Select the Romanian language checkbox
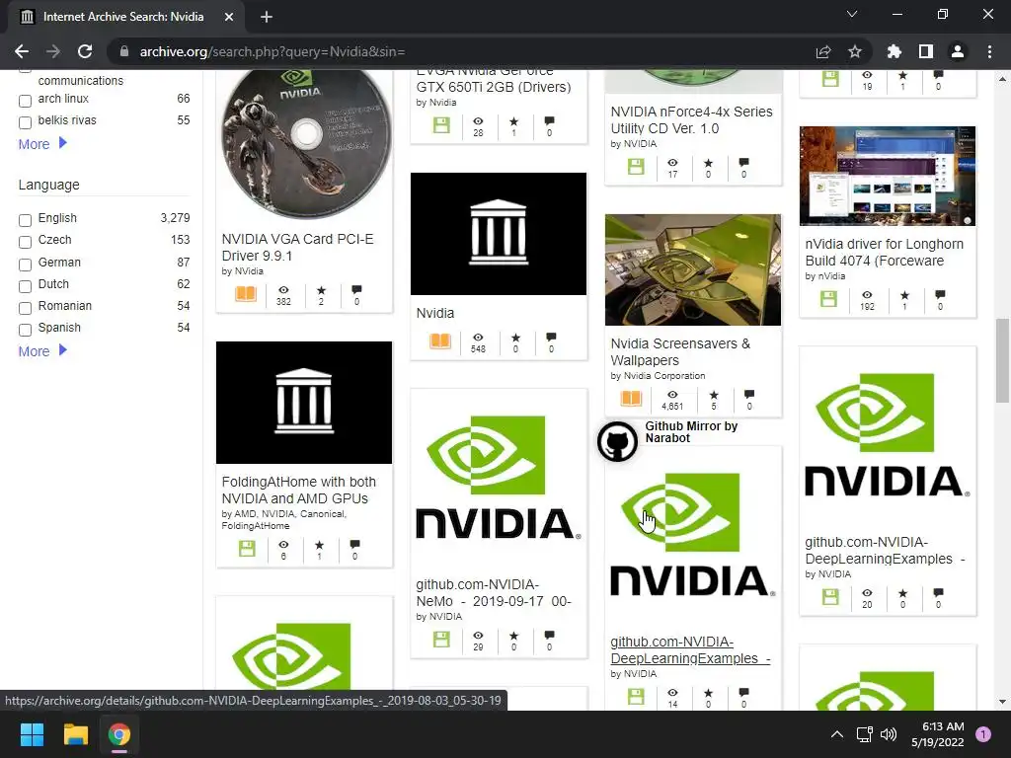 25,308
